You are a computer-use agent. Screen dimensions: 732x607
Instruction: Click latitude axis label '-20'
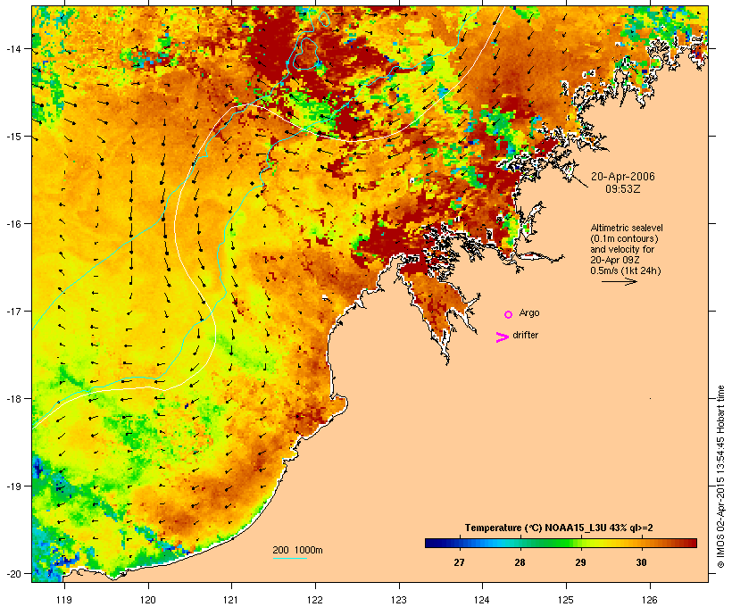[12, 573]
